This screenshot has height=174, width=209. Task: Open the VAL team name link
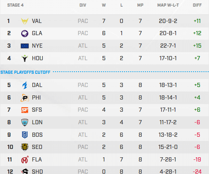[x=37, y=21]
